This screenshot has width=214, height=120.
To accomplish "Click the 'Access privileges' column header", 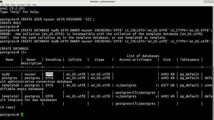I will [135, 60].
